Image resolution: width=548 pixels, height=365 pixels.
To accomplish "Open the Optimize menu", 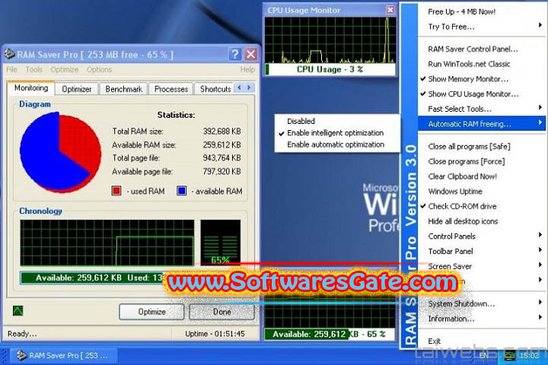I will pos(64,69).
